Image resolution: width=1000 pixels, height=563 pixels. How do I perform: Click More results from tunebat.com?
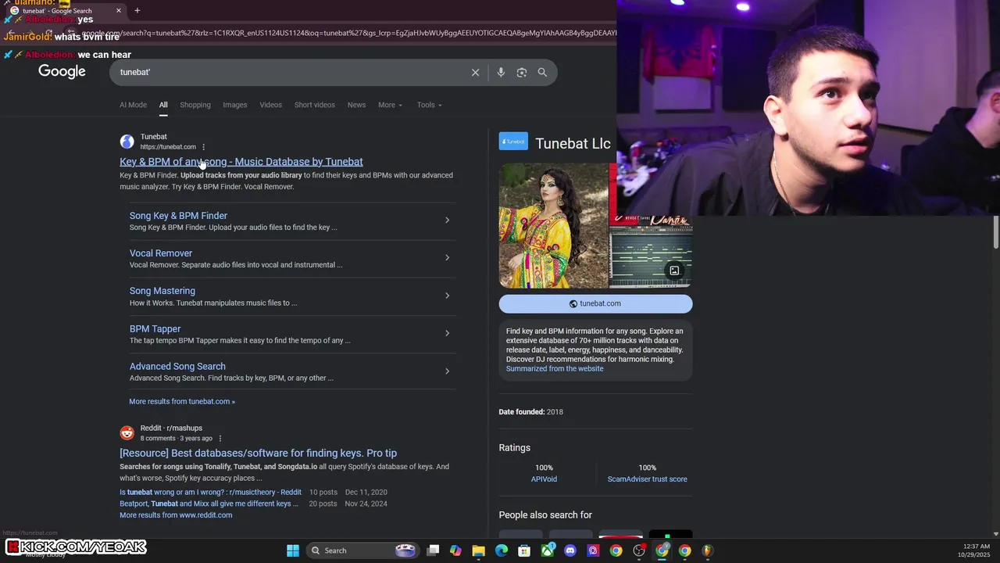[182, 401]
